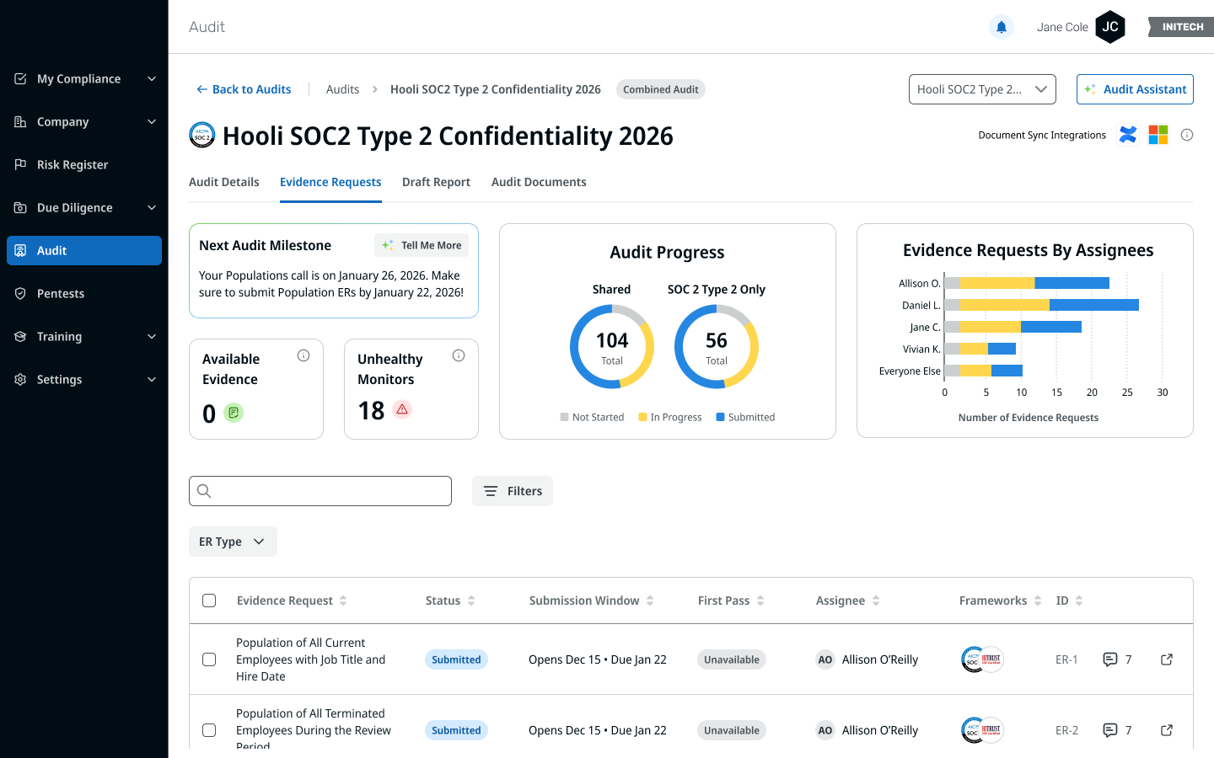
Task: Click the Submitted legend item
Action: (745, 417)
